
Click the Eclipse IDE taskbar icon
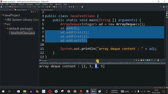pos(93,91)
